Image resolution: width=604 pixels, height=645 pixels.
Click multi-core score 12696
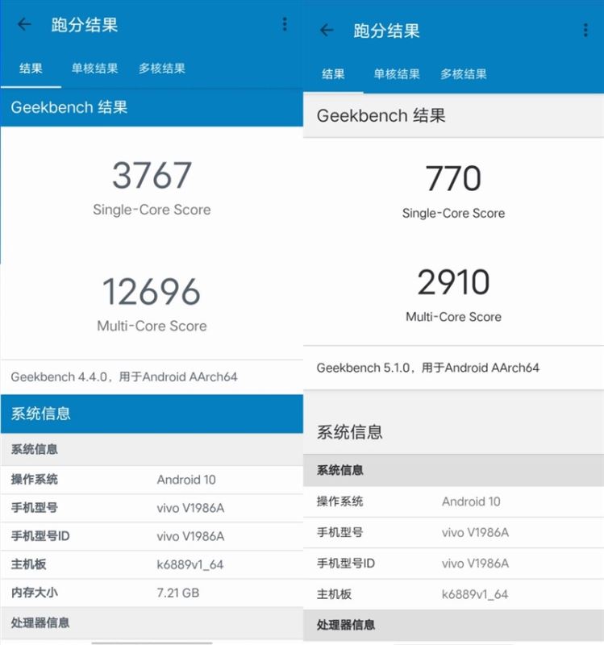point(152,292)
